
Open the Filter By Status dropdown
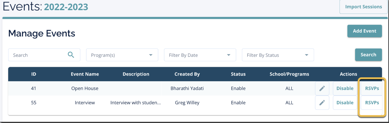click(278, 55)
